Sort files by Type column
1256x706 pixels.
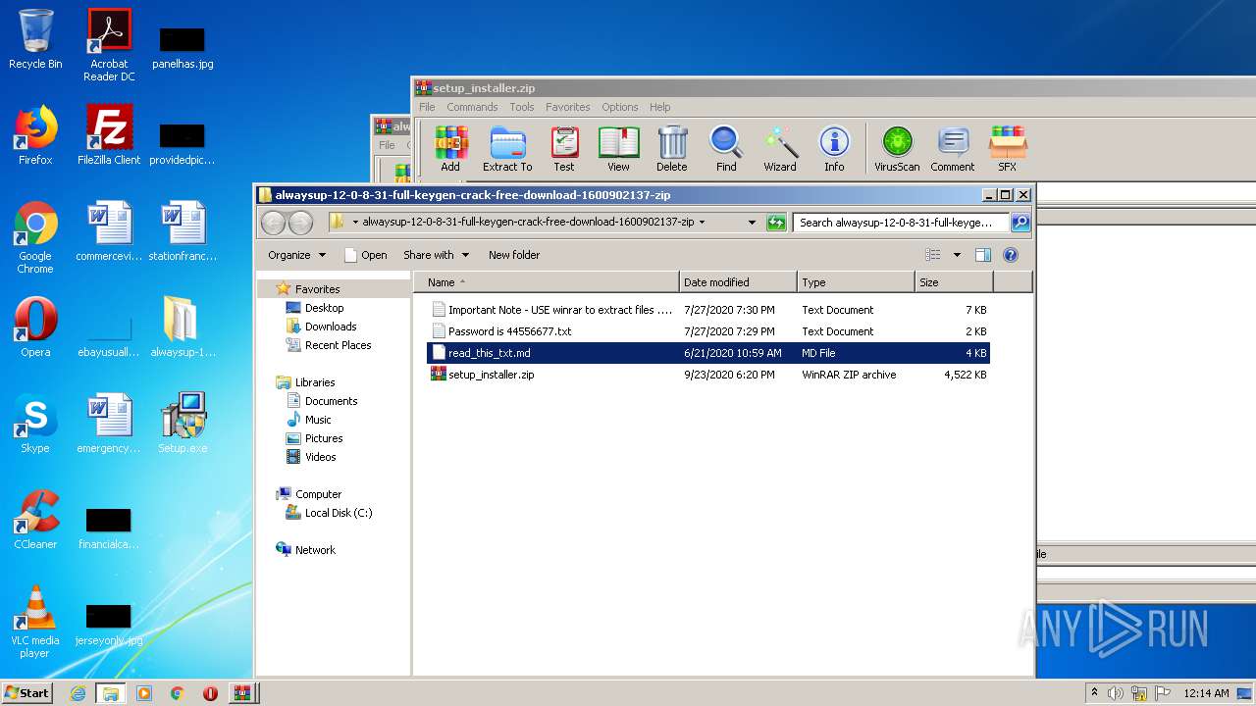(856, 282)
